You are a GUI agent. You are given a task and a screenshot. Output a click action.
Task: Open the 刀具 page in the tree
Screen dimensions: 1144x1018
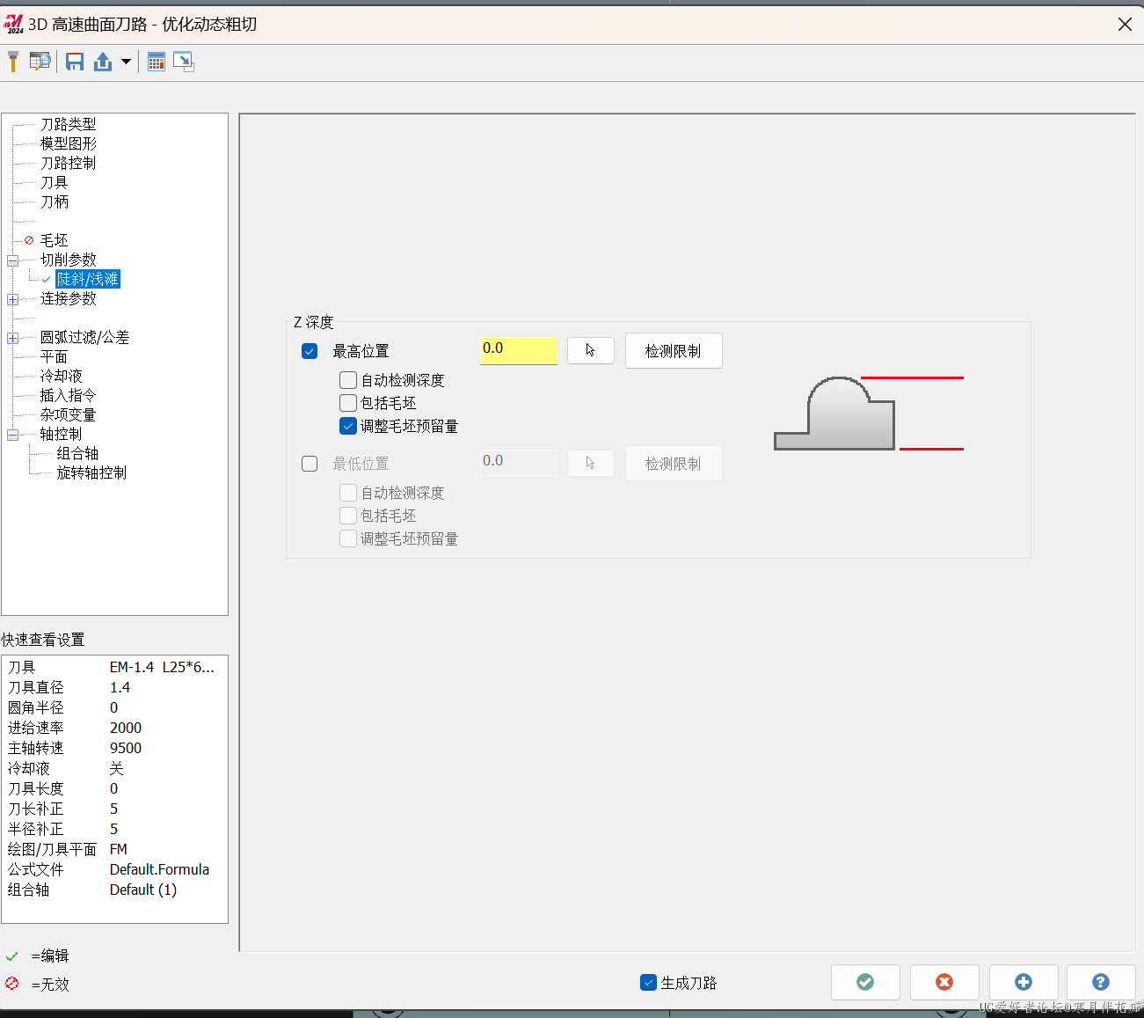click(x=54, y=182)
